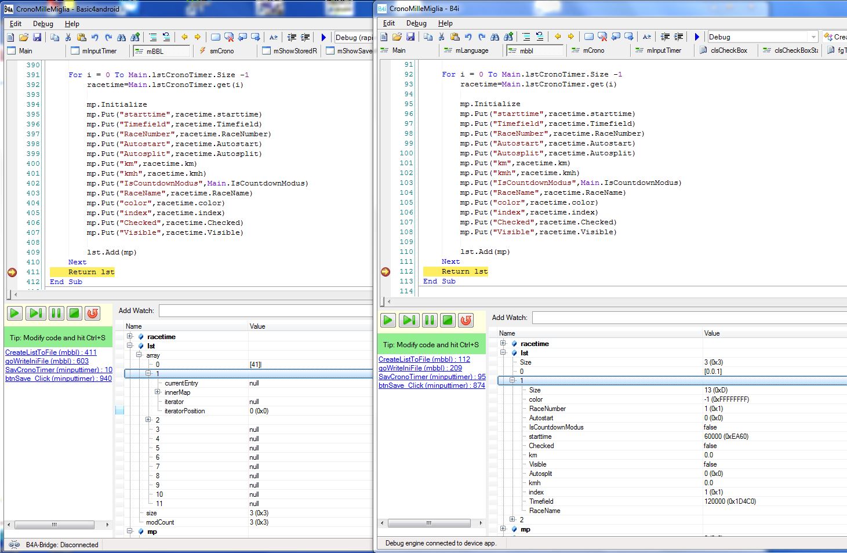
Task: Expand the innerMap node in B4A watch
Action: pyautogui.click(x=158, y=392)
